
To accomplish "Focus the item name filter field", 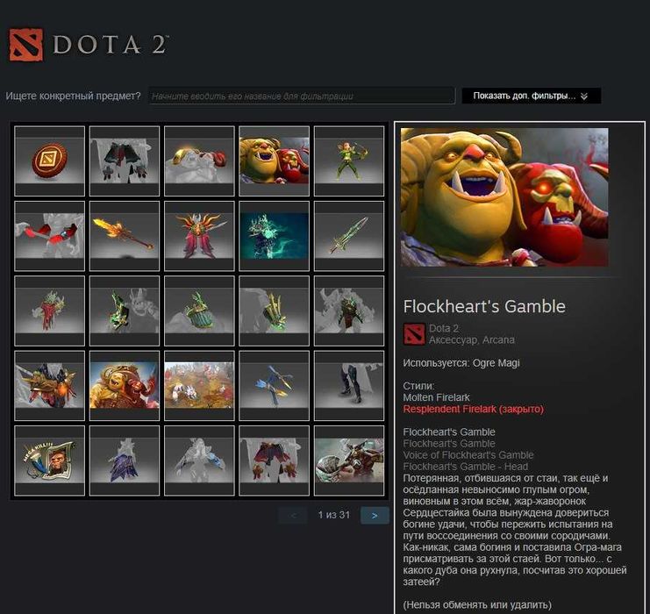I will point(302,96).
